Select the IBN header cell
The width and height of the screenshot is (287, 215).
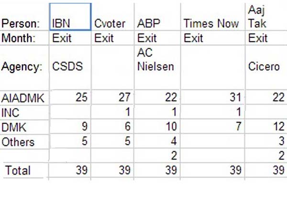tap(70, 17)
